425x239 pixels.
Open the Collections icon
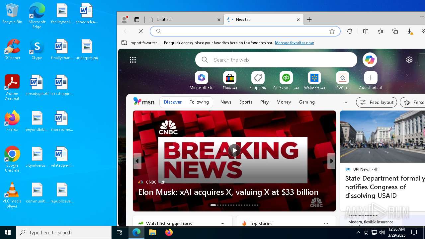click(395, 31)
